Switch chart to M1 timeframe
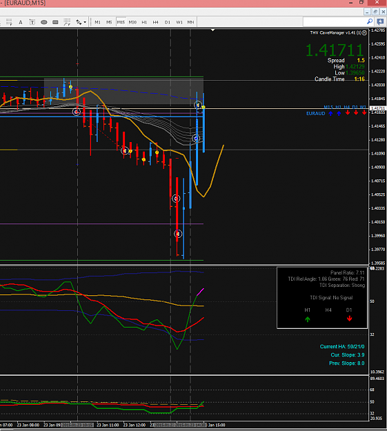Viewport: 387px width, 431px height. [97, 22]
